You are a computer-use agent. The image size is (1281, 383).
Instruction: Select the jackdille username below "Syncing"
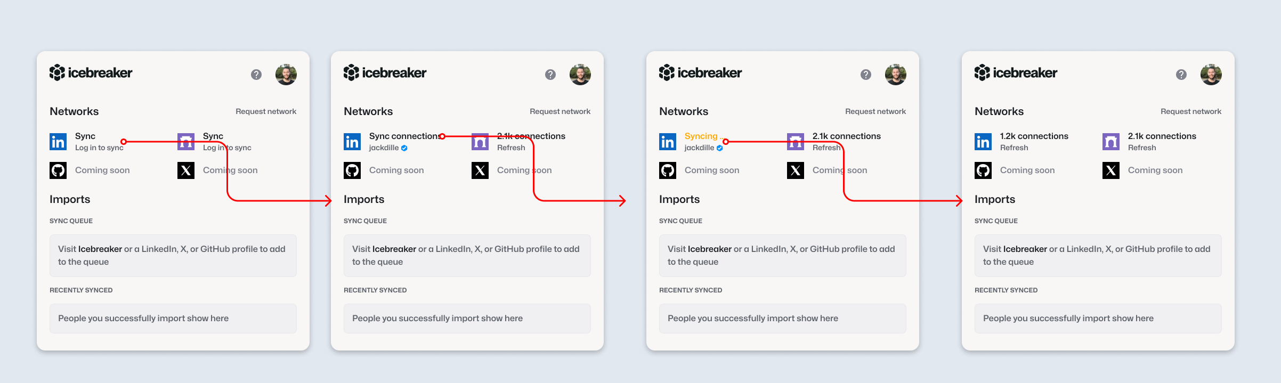pyautogui.click(x=699, y=148)
